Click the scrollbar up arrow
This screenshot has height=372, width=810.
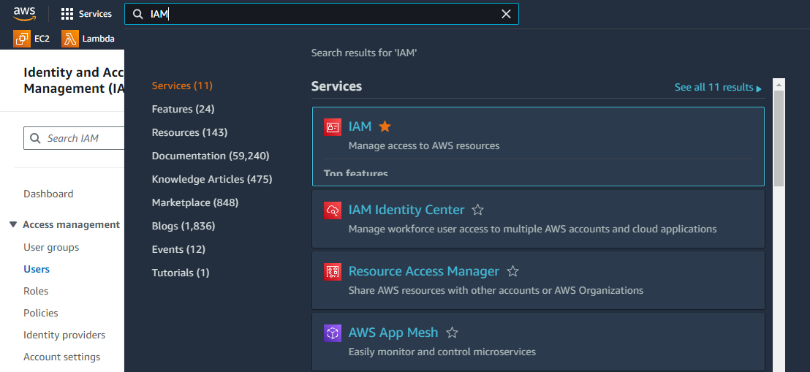(779, 84)
